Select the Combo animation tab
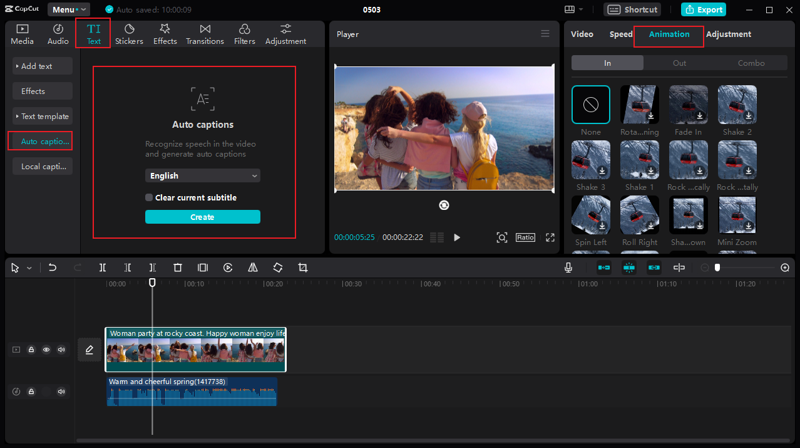This screenshot has width=800, height=448. tap(751, 63)
